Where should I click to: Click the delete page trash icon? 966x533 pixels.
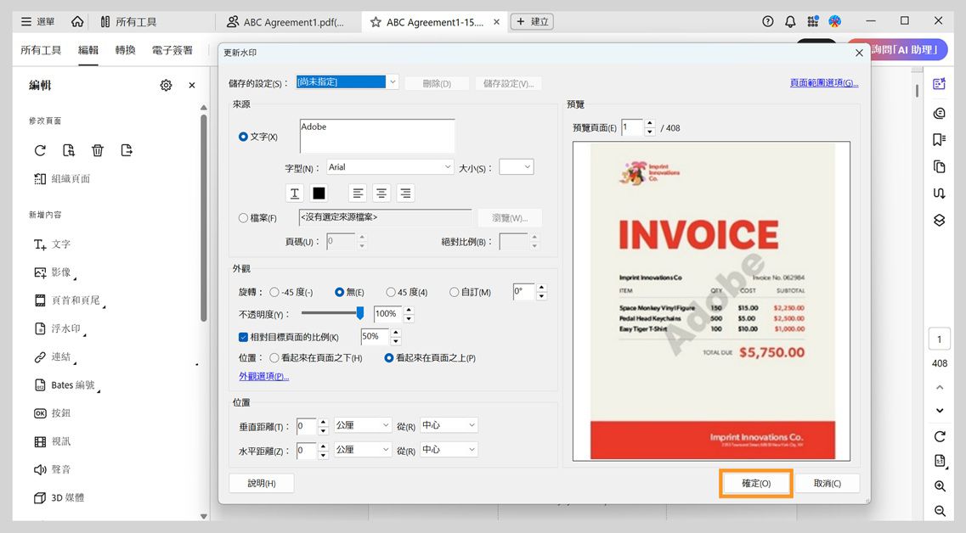(x=98, y=149)
